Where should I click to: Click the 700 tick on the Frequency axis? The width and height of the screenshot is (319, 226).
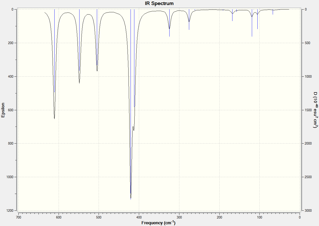[x=18, y=217]
